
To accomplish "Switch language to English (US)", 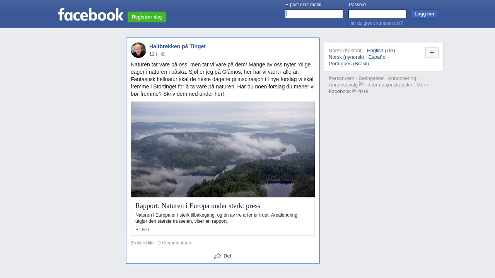I will [x=381, y=51].
